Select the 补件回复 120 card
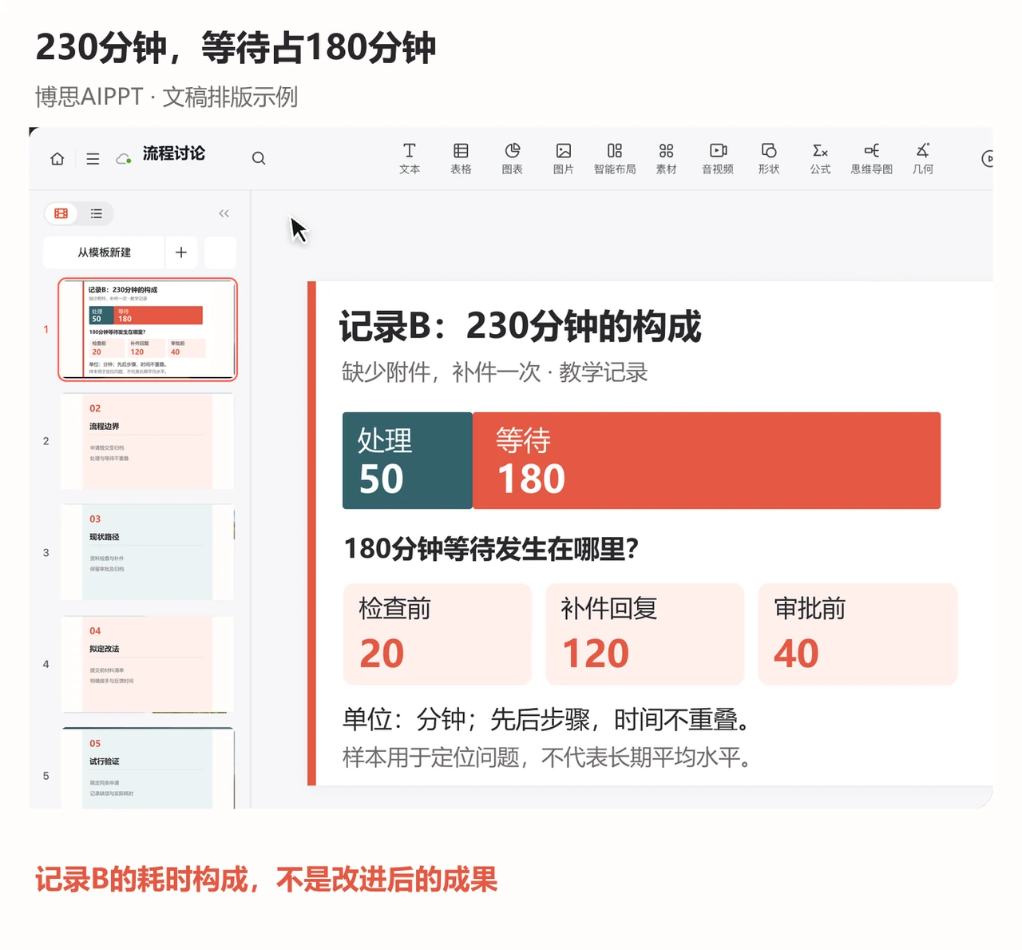The width and height of the screenshot is (1022, 950). tap(645, 634)
